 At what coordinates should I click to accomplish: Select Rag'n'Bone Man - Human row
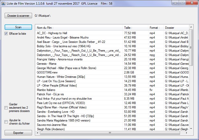(x=112, y=107)
